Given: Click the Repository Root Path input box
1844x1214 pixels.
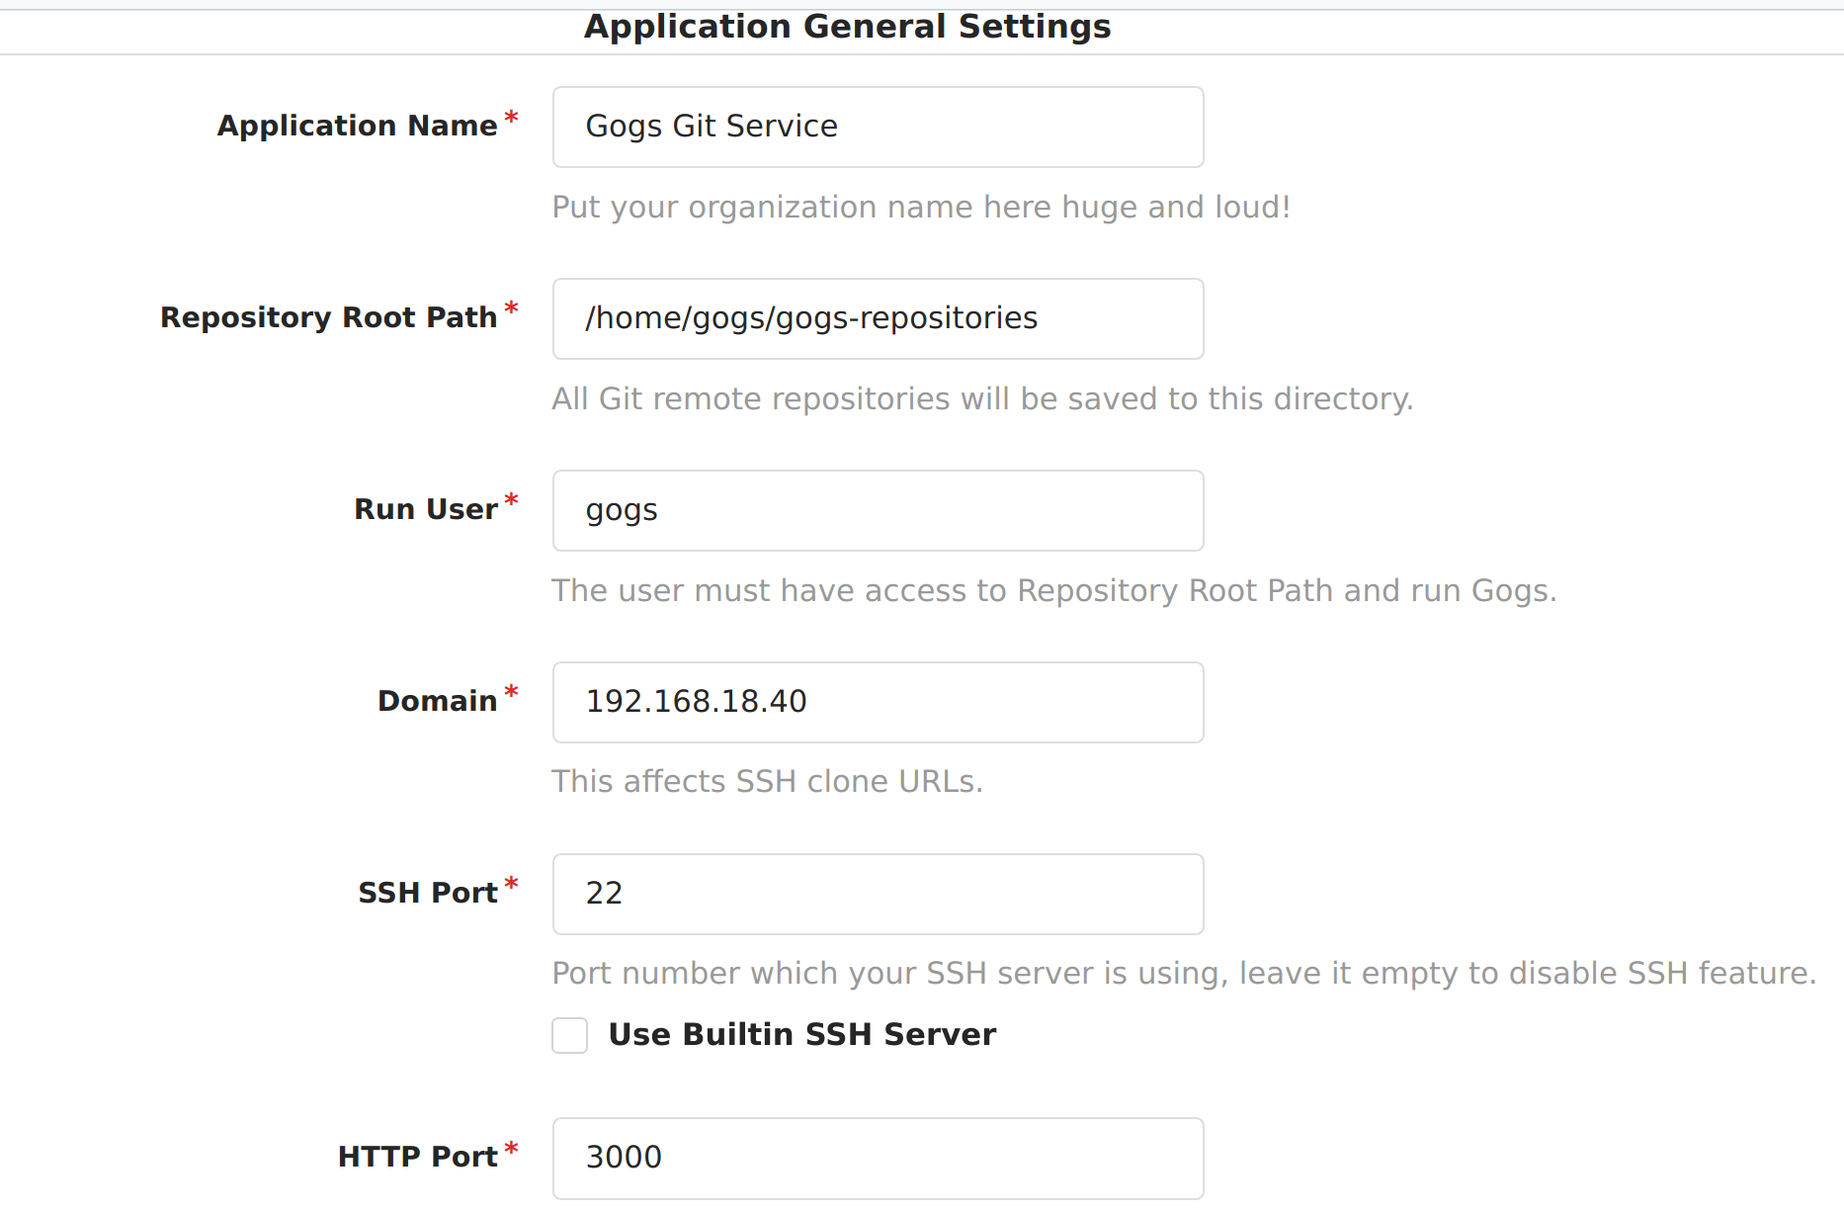Looking at the screenshot, I should pos(878,318).
